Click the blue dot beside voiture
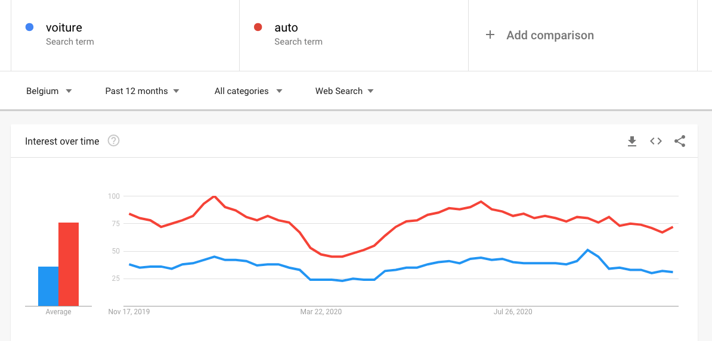The height and width of the screenshot is (341, 712). tap(29, 27)
